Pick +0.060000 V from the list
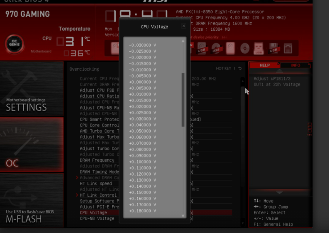The image size is (329, 233). tap(143, 137)
